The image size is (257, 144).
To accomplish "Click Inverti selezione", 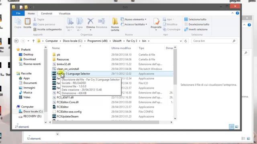I will point(196,29).
